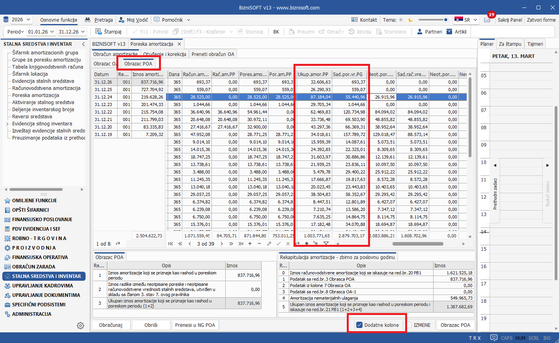This screenshot has height=343, width=559.
Task: Expand the SR language dropdown
Action: 475,20
